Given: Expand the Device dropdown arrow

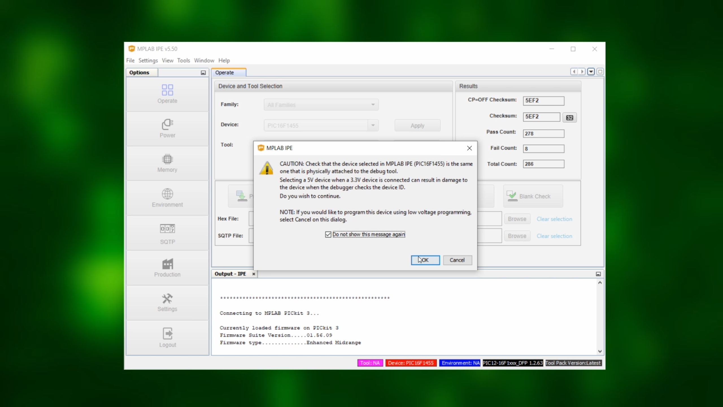Looking at the screenshot, I should click(373, 125).
